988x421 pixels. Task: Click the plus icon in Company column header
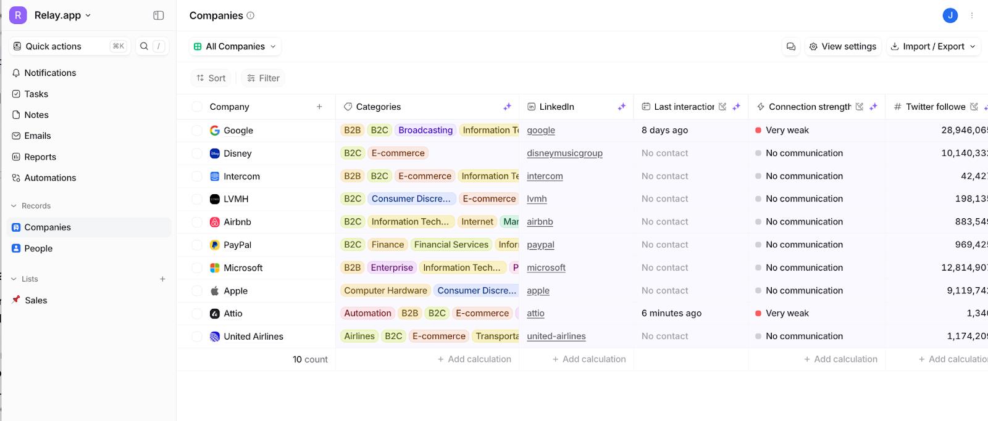(x=319, y=107)
